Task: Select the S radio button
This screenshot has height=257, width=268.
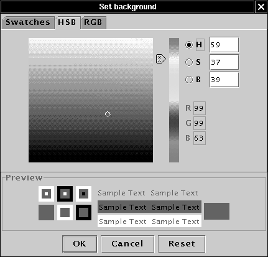Action: click(189, 62)
